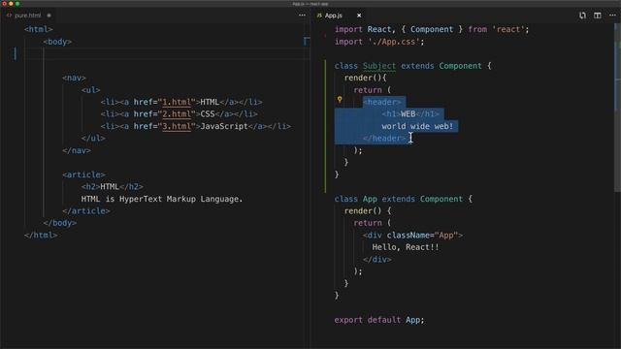Click "HTML is HyperText Markup Language." text
Viewport: 621px width, 349px height.
(162, 199)
